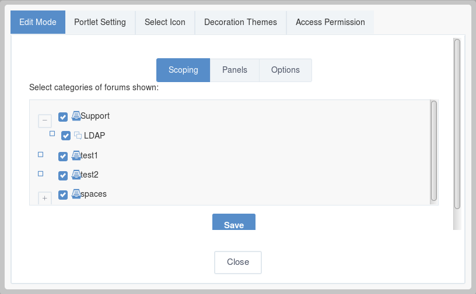The width and height of the screenshot is (476, 294).
Task: Open the Decoration Themes tab
Action: pyautogui.click(x=240, y=22)
